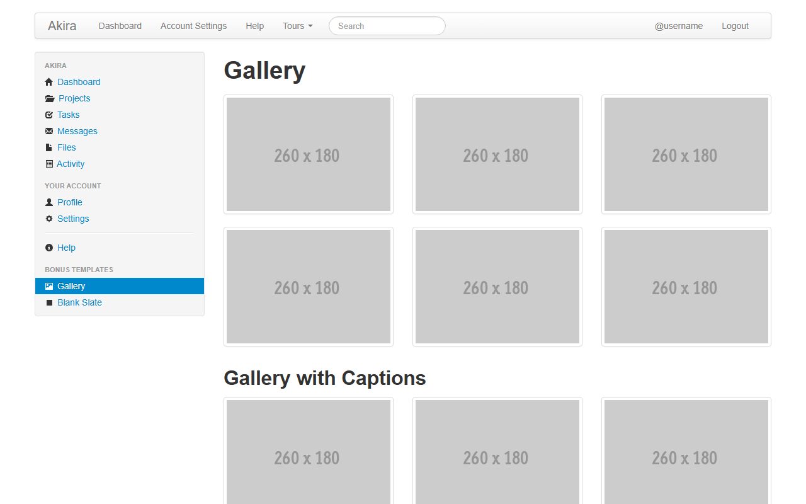Click the list icon next to Activity

click(49, 164)
